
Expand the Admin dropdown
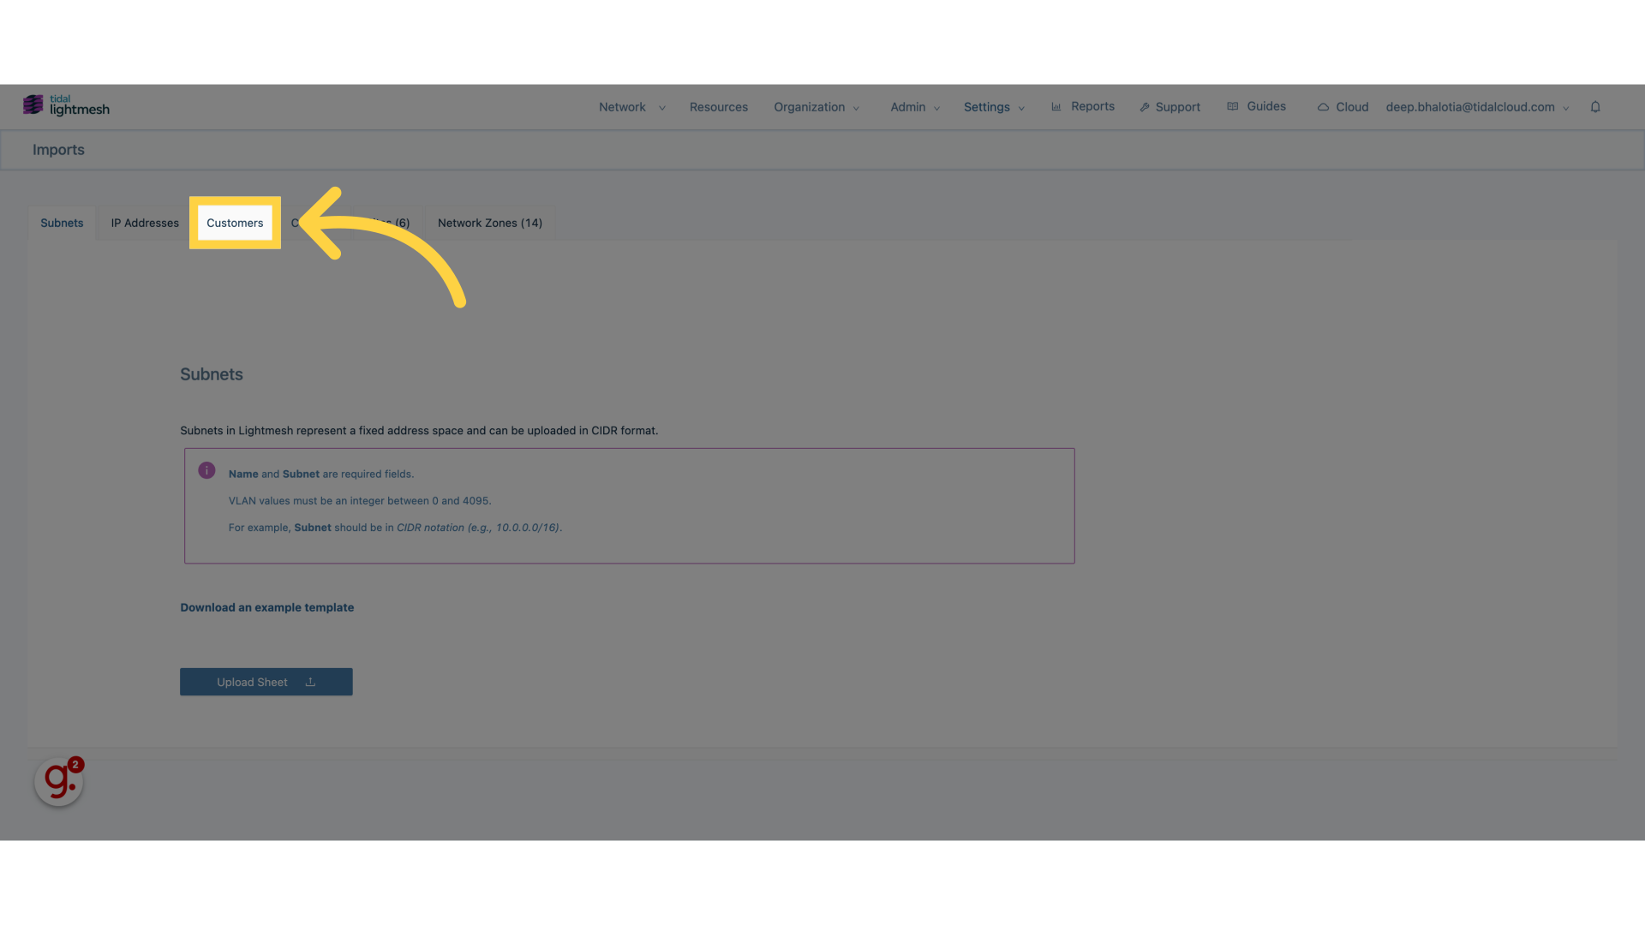(913, 106)
